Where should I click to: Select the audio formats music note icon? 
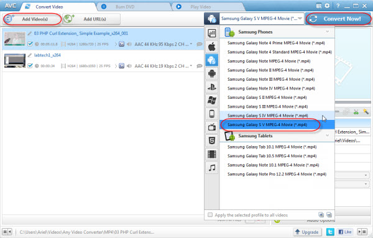point(212,168)
